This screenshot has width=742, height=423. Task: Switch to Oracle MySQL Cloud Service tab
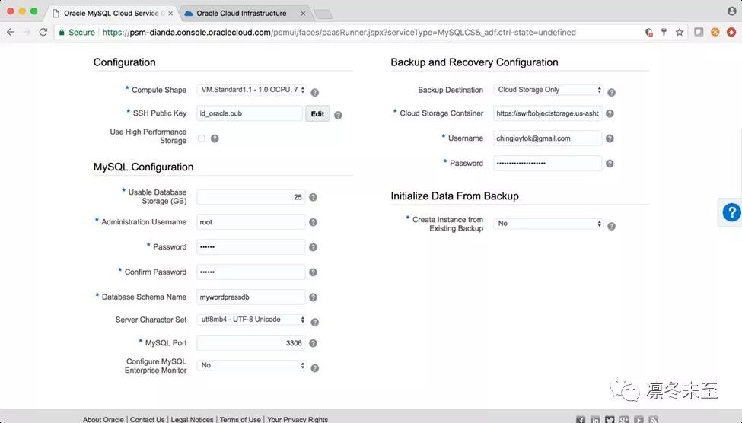(111, 13)
